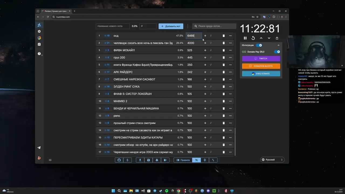
Task: Toggle the Donate Pay (RU) switch
Action: coord(277,52)
